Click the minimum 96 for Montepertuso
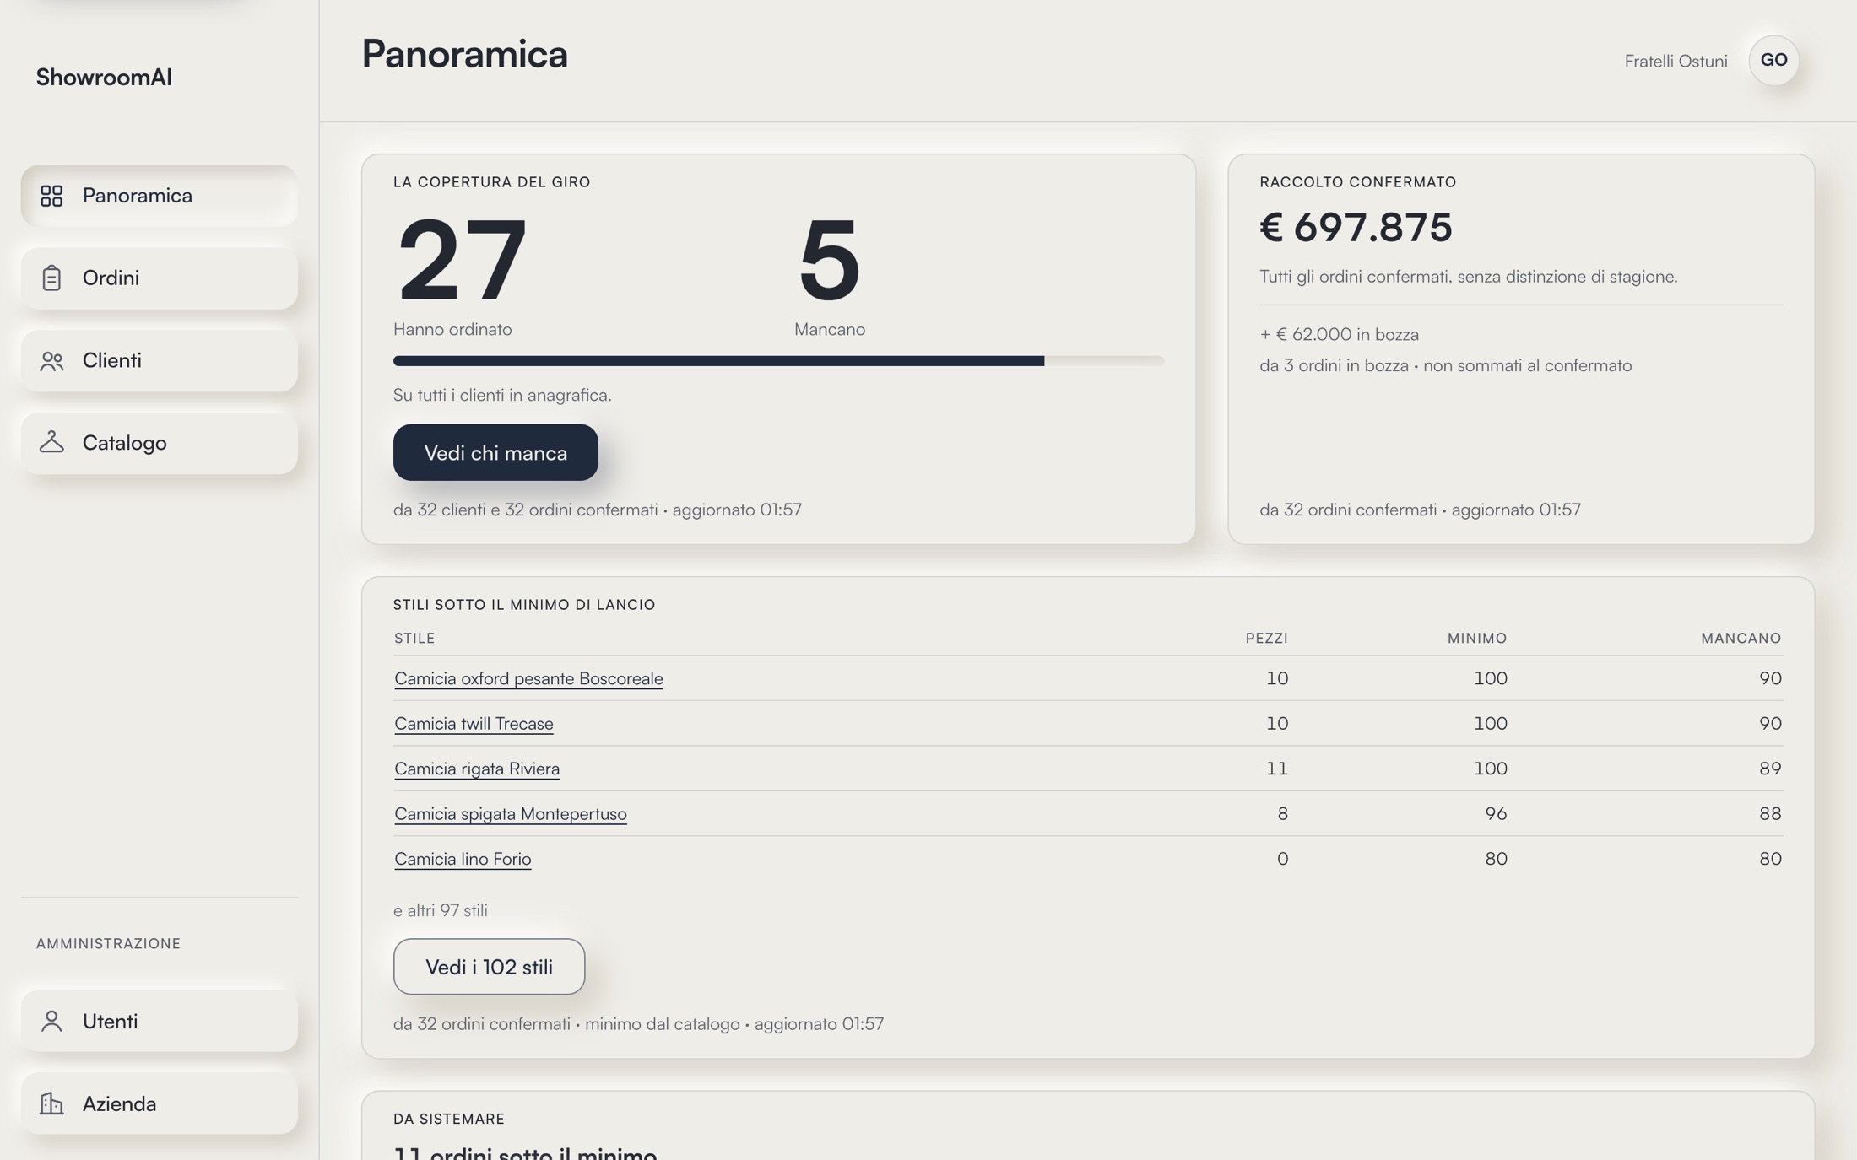 coord(1496,813)
